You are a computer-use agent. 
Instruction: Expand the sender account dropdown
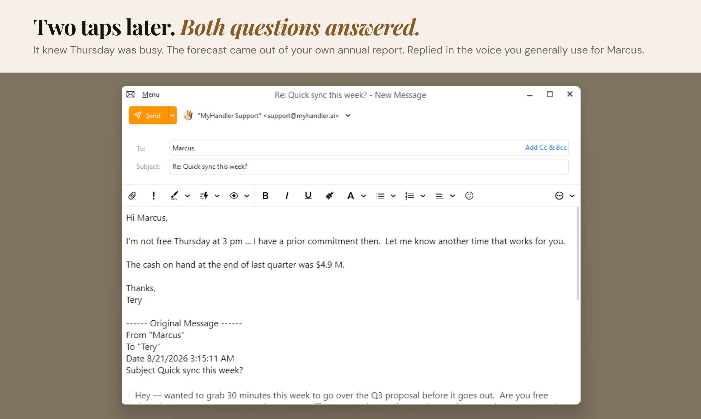point(348,116)
